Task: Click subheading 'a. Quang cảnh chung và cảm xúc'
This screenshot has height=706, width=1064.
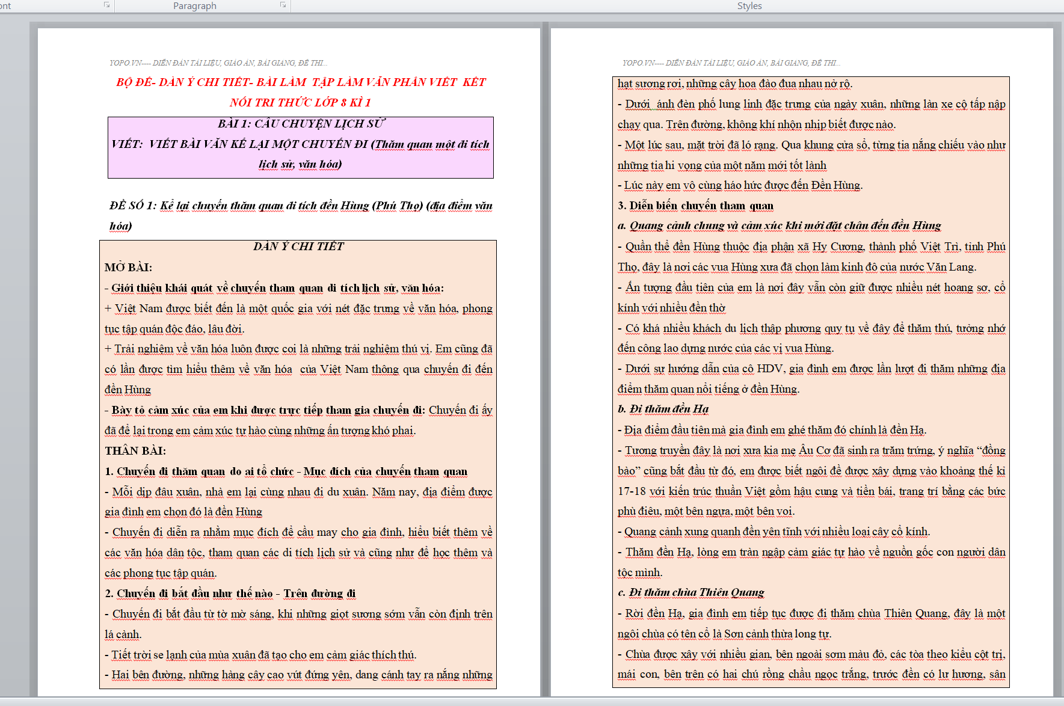Action: (780, 226)
